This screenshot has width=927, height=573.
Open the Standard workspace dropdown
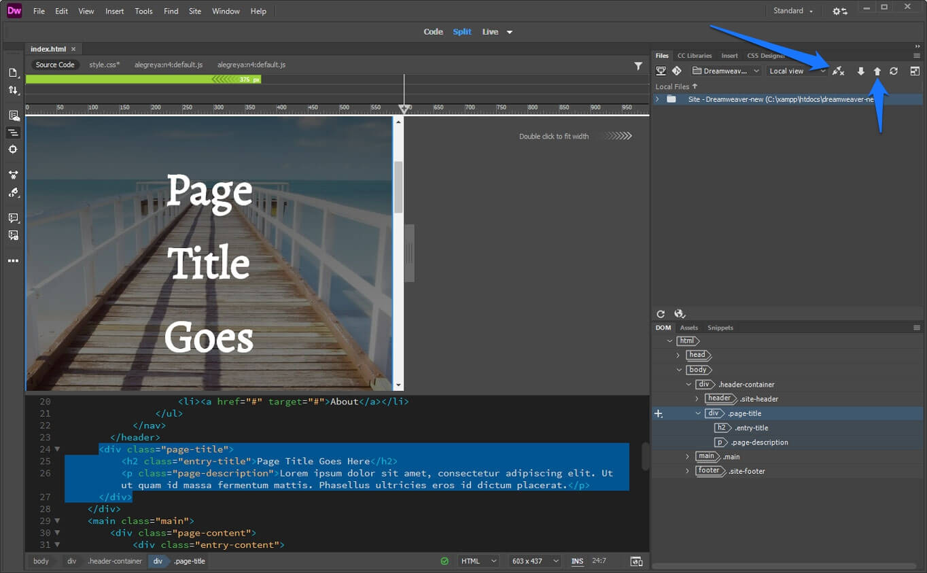pyautogui.click(x=793, y=10)
